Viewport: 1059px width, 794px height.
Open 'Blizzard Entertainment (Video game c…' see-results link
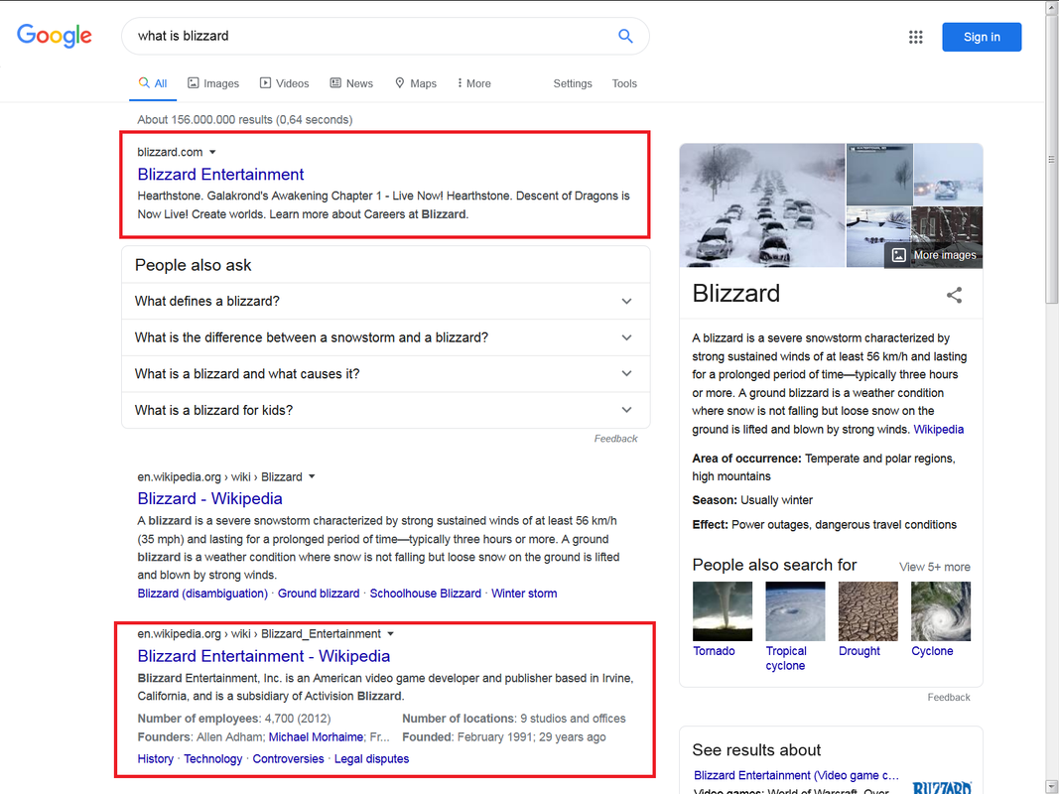click(796, 776)
